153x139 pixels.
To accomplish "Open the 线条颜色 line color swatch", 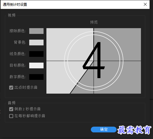I will pyautogui.click(x=36, y=54).
